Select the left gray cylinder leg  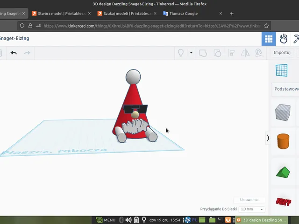coord(121,135)
